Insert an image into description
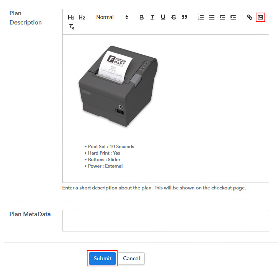Image resolution: width=278 pixels, height=274 pixels. point(260,17)
